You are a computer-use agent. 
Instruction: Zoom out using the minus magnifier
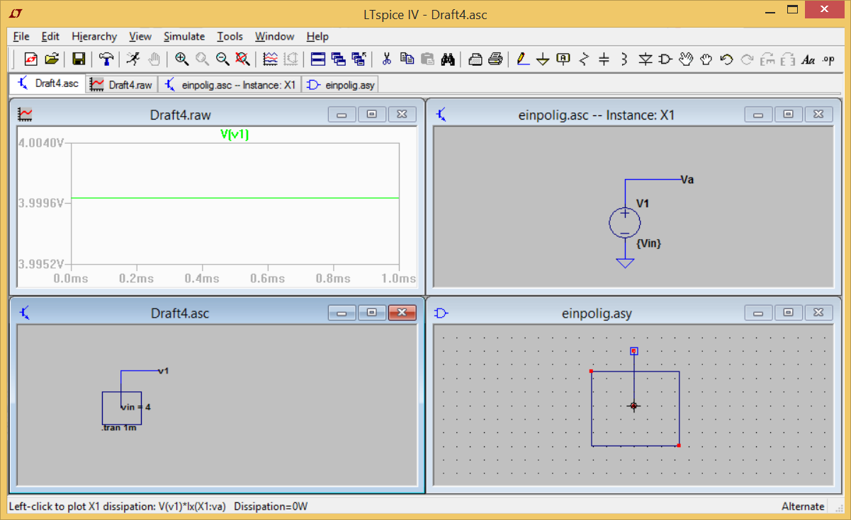pyautogui.click(x=222, y=59)
